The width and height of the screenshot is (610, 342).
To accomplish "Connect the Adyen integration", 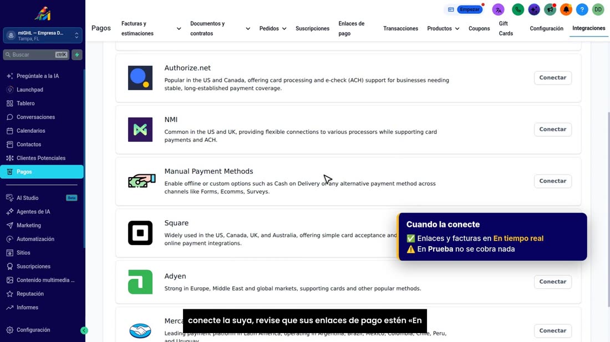I will click(x=552, y=282).
